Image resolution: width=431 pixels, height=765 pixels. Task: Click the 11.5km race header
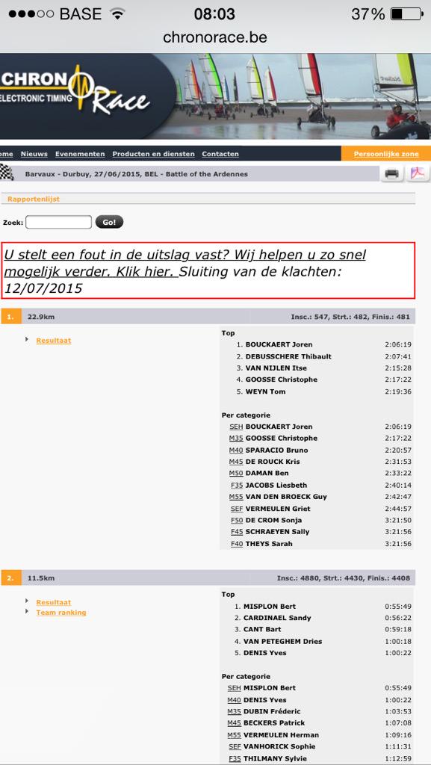[208, 578]
